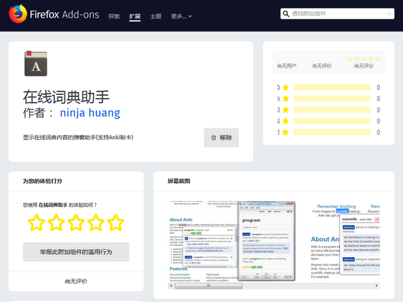Expand the 更多 dropdown menu
Viewport: 403px width, 302px height.
[181, 16]
